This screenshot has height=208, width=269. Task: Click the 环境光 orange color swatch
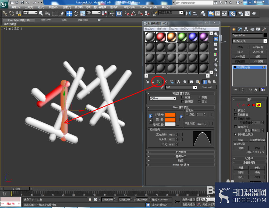(170, 115)
